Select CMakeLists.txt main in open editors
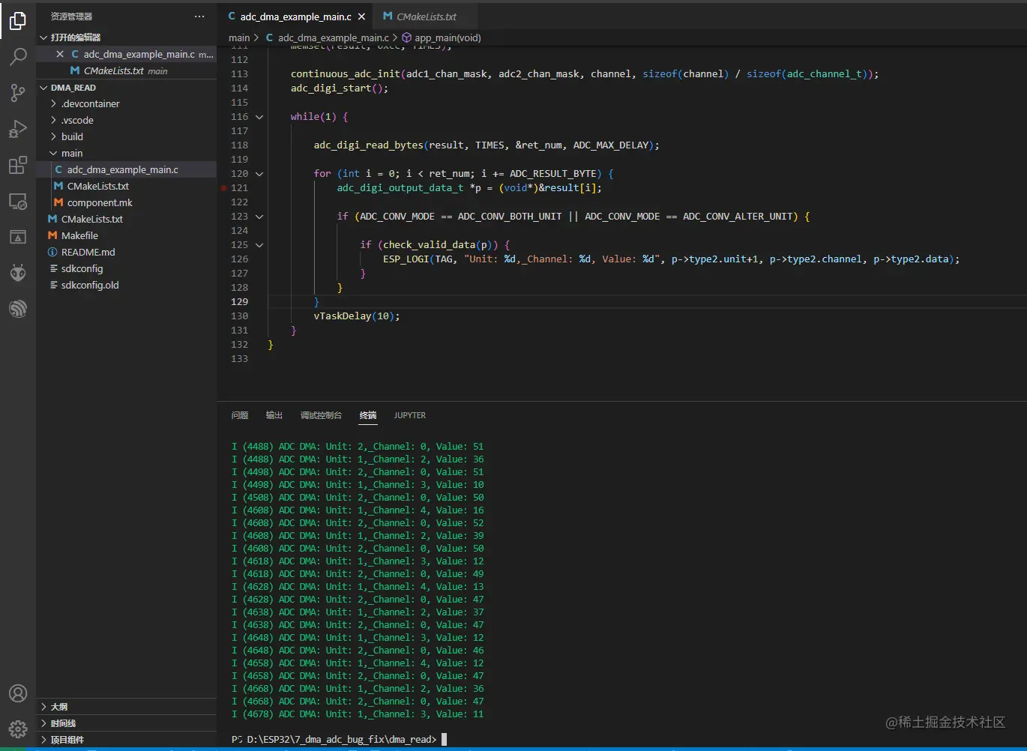Screen dimensions: 1027x751 click(x=127, y=70)
